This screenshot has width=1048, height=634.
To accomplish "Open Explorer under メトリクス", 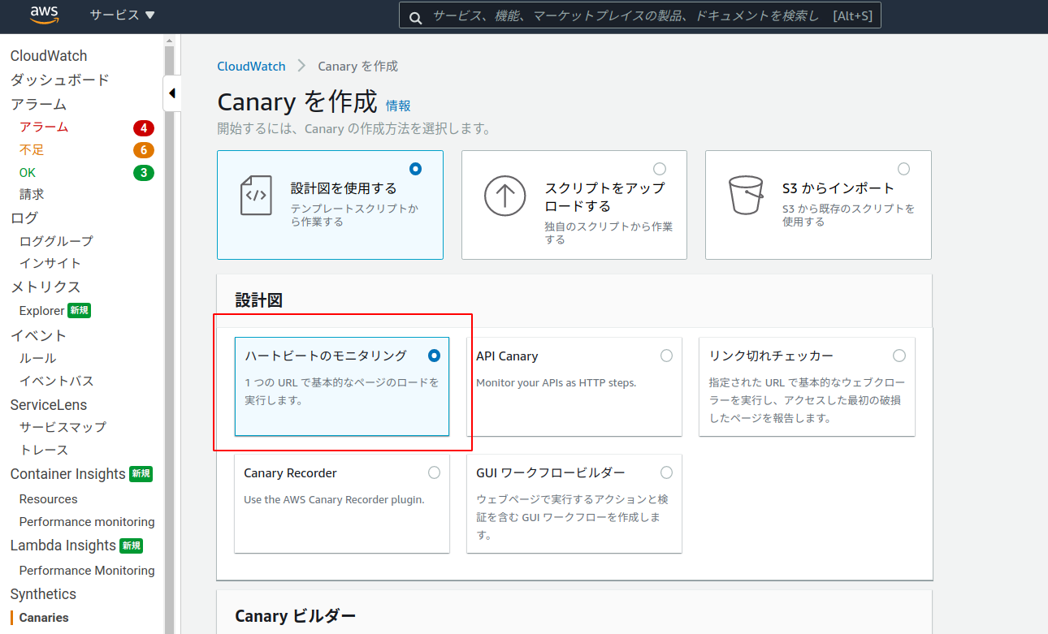I will tap(41, 311).
